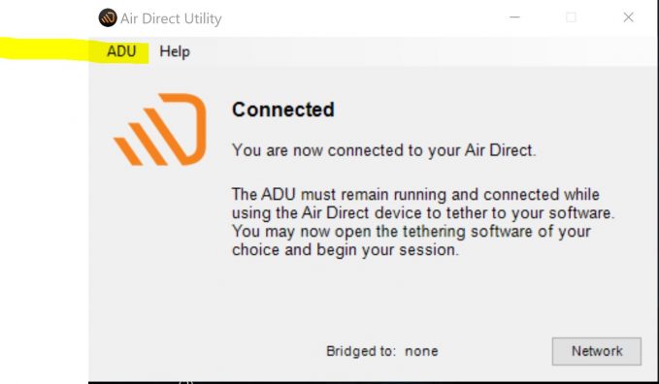Viewport: 659px width, 384px height.
Task: Click the 'ADU must remain running' line
Action: pos(415,195)
